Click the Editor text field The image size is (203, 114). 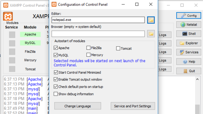98,20
